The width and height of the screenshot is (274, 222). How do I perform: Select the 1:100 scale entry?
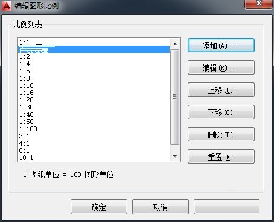click(94, 129)
